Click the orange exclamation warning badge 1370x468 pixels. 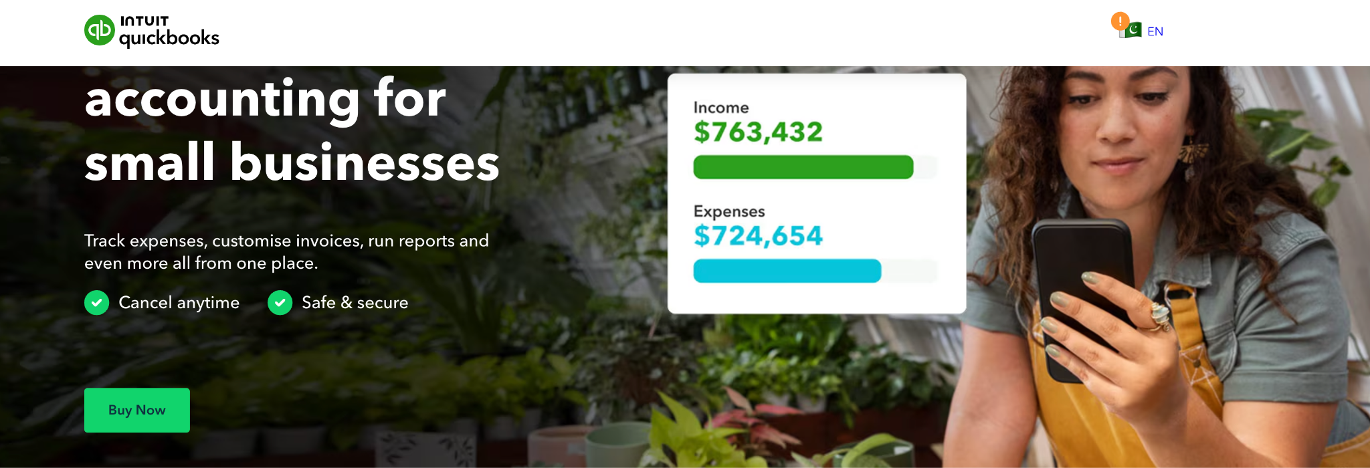click(x=1120, y=21)
